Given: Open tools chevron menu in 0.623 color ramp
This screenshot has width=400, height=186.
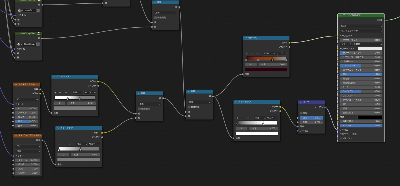Looking at the screenshot, I should coord(66,93).
